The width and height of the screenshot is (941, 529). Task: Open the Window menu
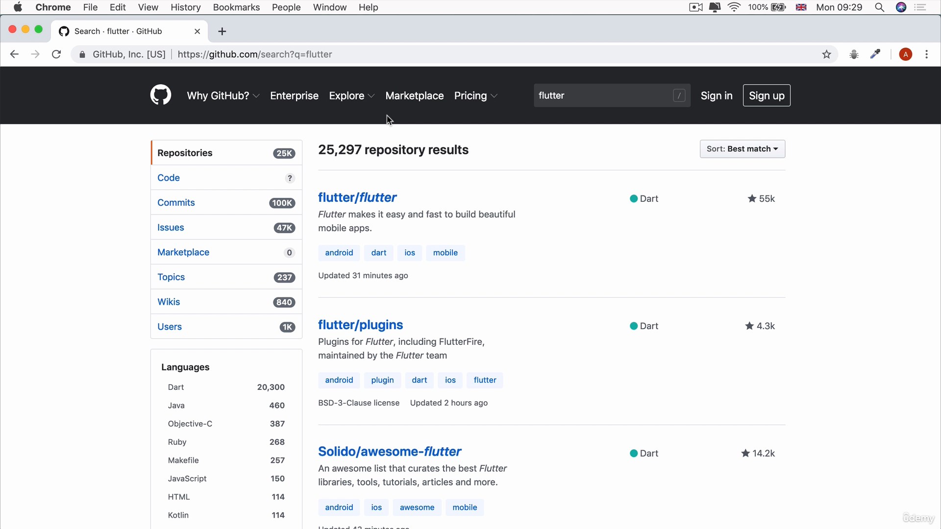pos(330,7)
